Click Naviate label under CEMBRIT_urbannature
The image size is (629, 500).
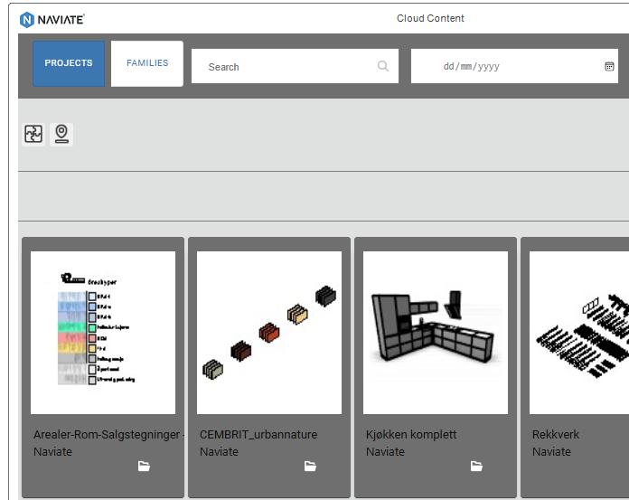(x=219, y=452)
